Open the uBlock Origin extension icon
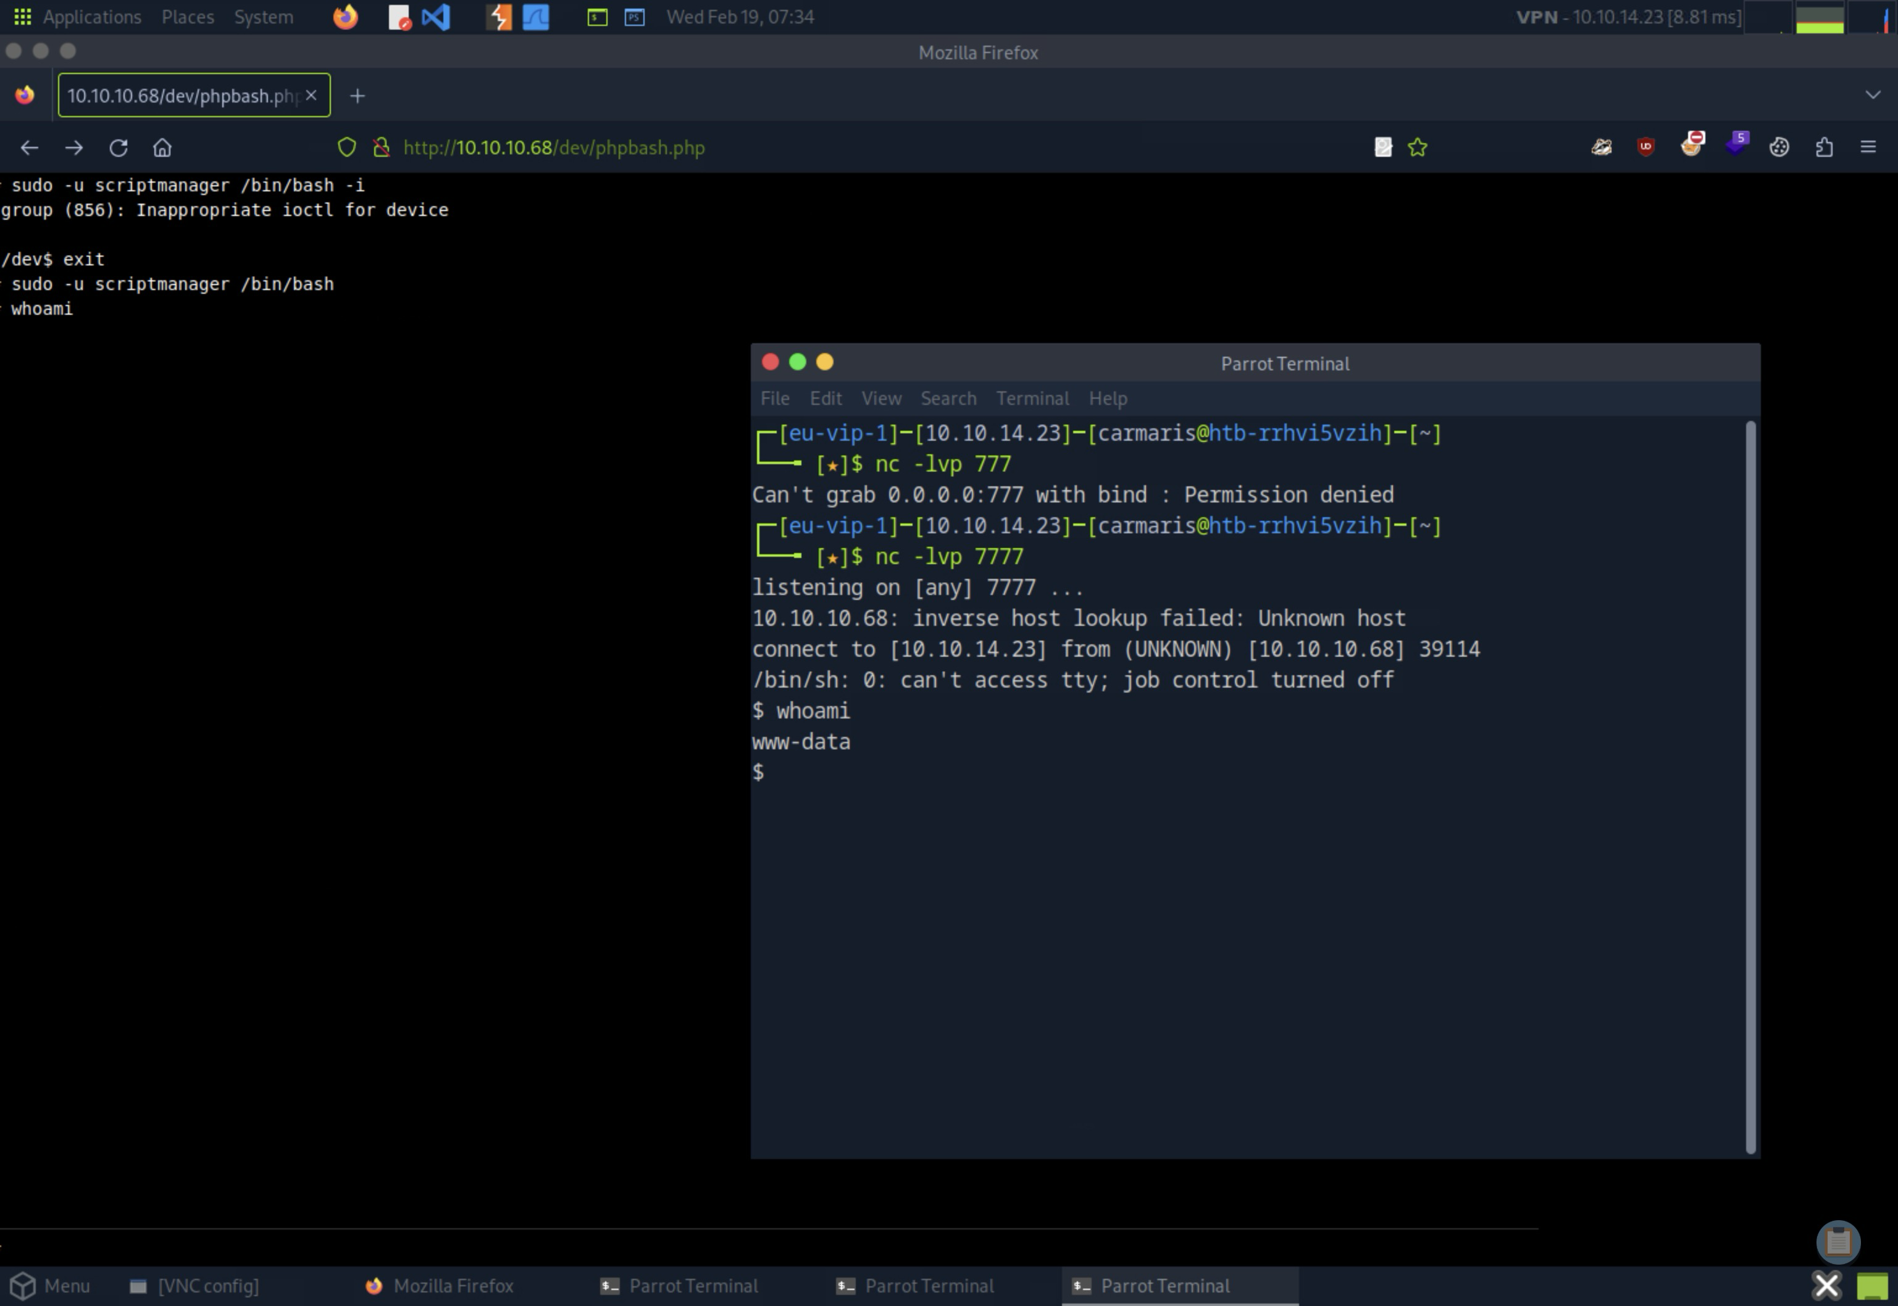This screenshot has width=1898, height=1306. point(1645,148)
